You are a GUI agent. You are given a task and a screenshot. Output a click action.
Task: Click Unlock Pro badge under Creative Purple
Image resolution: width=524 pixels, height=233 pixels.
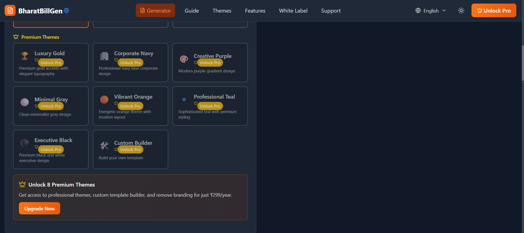[x=210, y=63]
